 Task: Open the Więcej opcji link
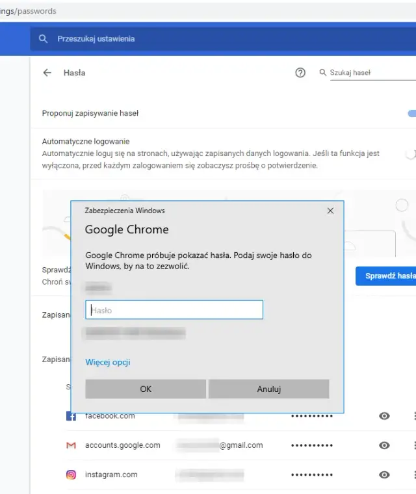(x=108, y=362)
